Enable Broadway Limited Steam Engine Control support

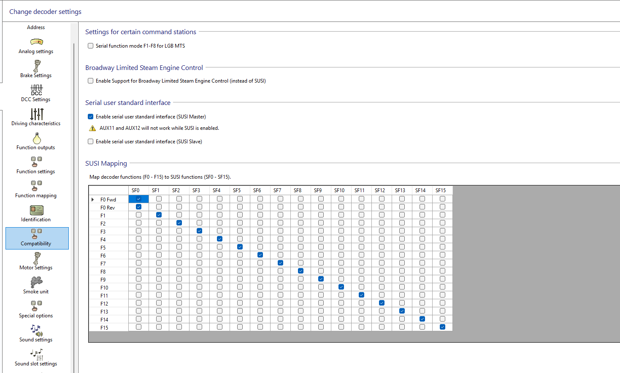click(x=90, y=81)
